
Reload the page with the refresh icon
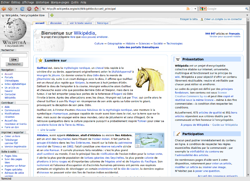(x=22, y=9)
